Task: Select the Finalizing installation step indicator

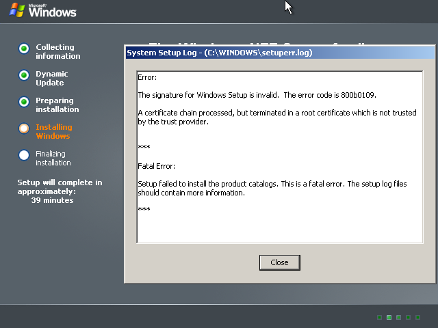Action: (x=24, y=155)
